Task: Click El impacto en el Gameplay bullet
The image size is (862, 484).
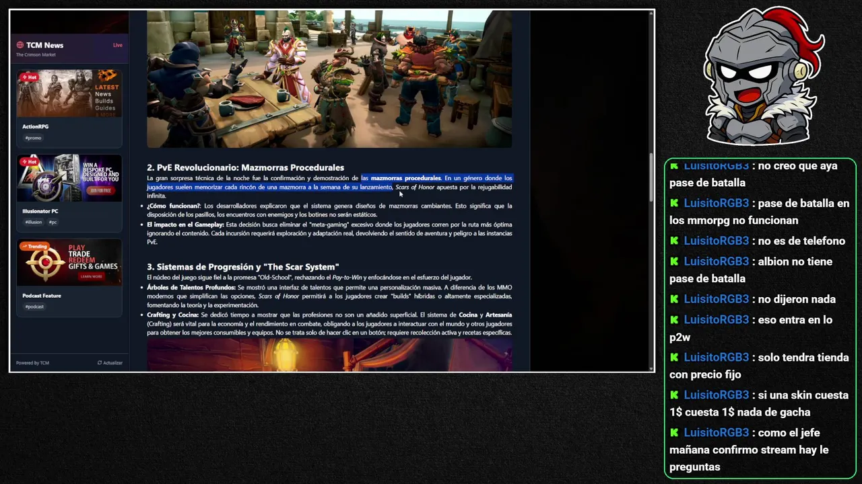Action: pos(329,233)
